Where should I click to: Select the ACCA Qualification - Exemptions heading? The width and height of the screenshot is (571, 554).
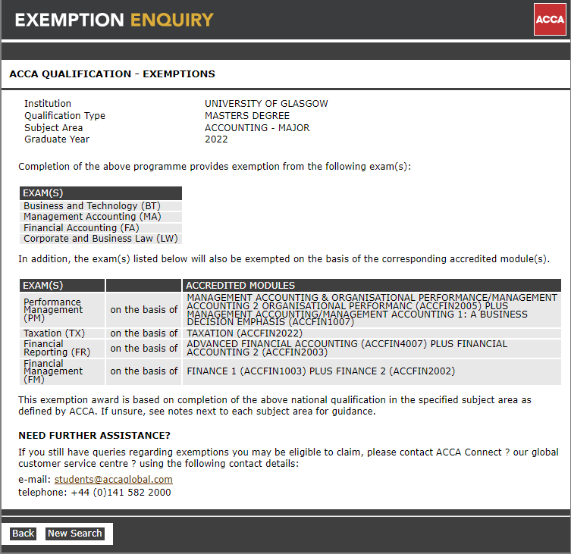[x=111, y=74]
